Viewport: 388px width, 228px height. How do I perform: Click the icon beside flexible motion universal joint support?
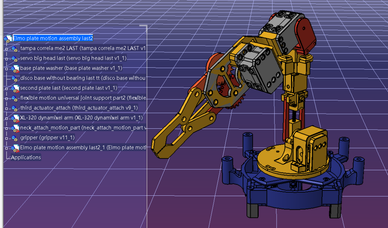click(x=15, y=99)
